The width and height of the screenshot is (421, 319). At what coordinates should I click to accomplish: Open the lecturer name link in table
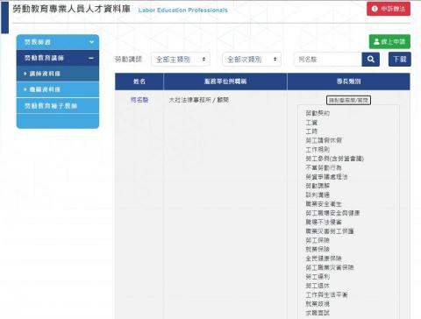click(x=139, y=100)
